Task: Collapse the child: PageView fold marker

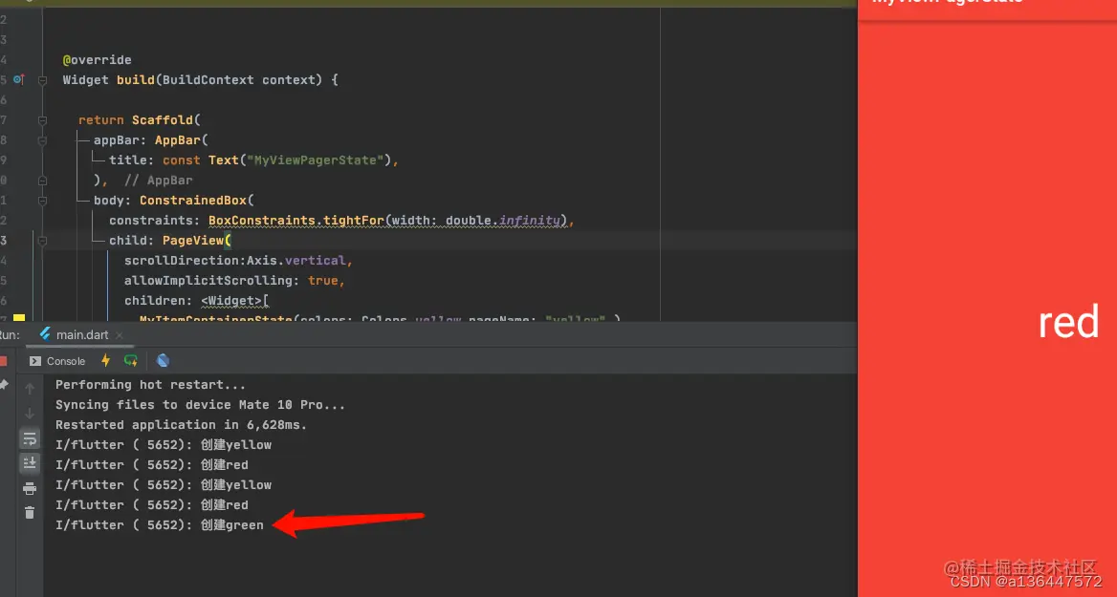Action: (x=42, y=241)
